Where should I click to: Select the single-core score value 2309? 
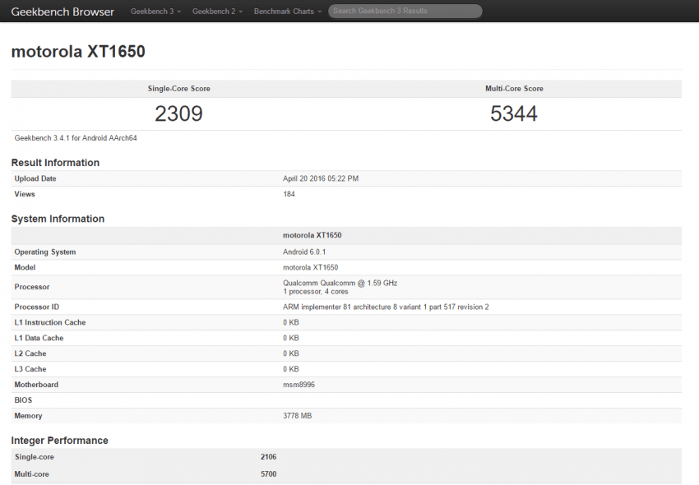(x=178, y=113)
